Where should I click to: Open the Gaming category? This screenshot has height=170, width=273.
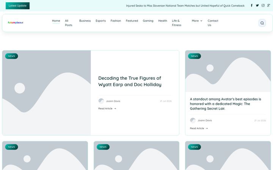click(x=148, y=21)
